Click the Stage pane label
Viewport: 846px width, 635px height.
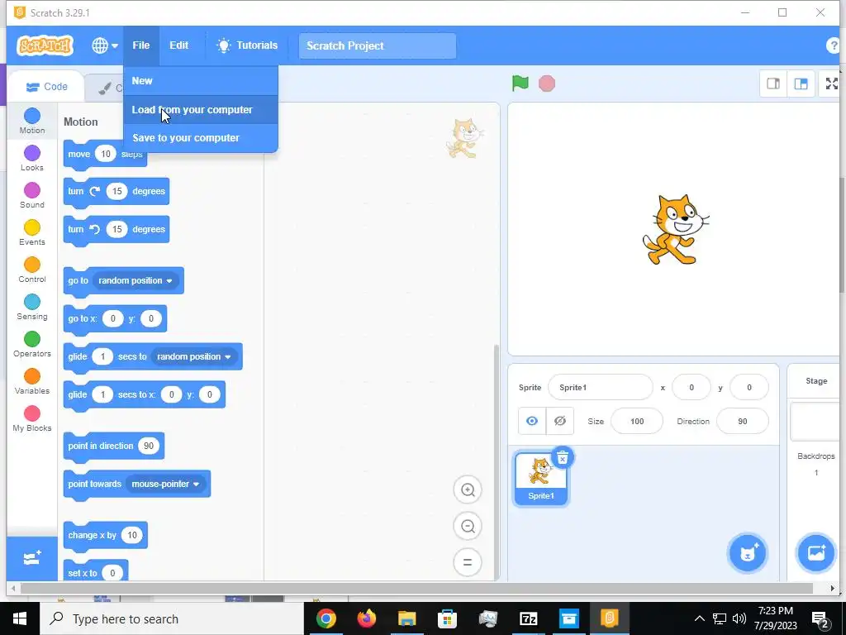815,381
